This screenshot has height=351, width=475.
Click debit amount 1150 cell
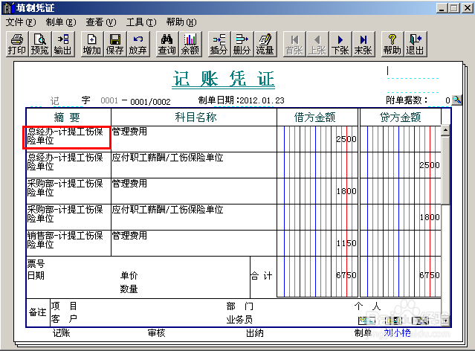coord(317,243)
